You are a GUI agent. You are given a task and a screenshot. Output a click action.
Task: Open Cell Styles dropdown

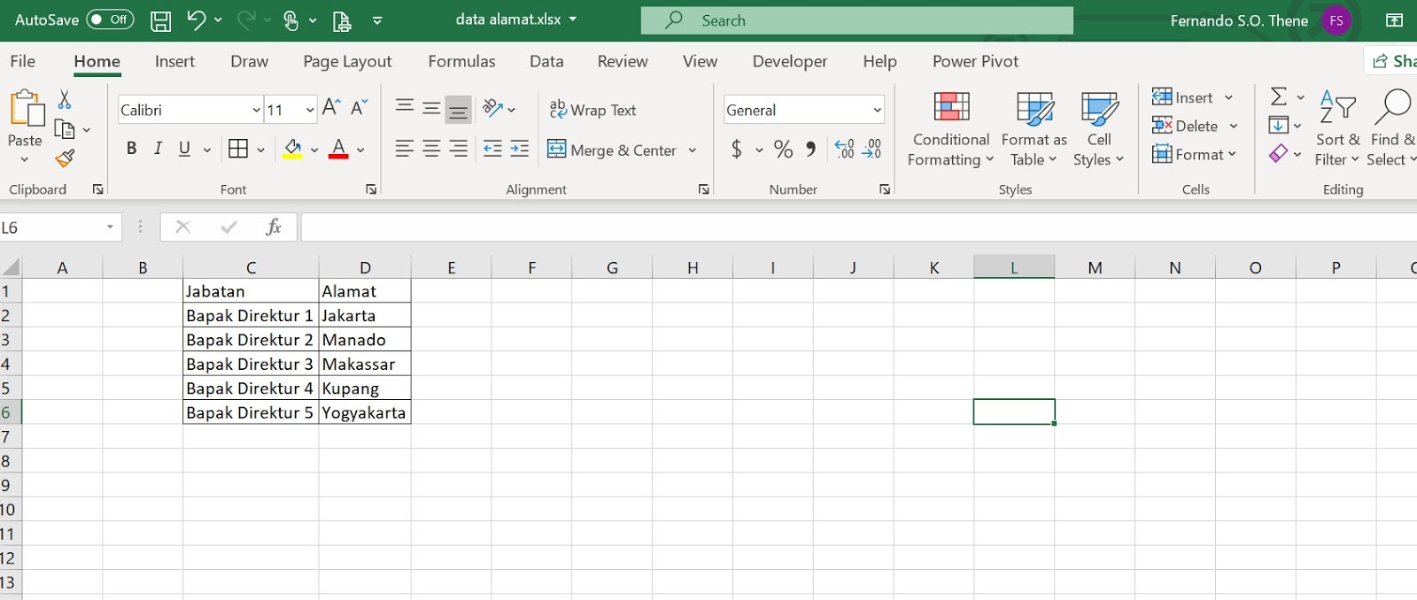click(x=1099, y=129)
